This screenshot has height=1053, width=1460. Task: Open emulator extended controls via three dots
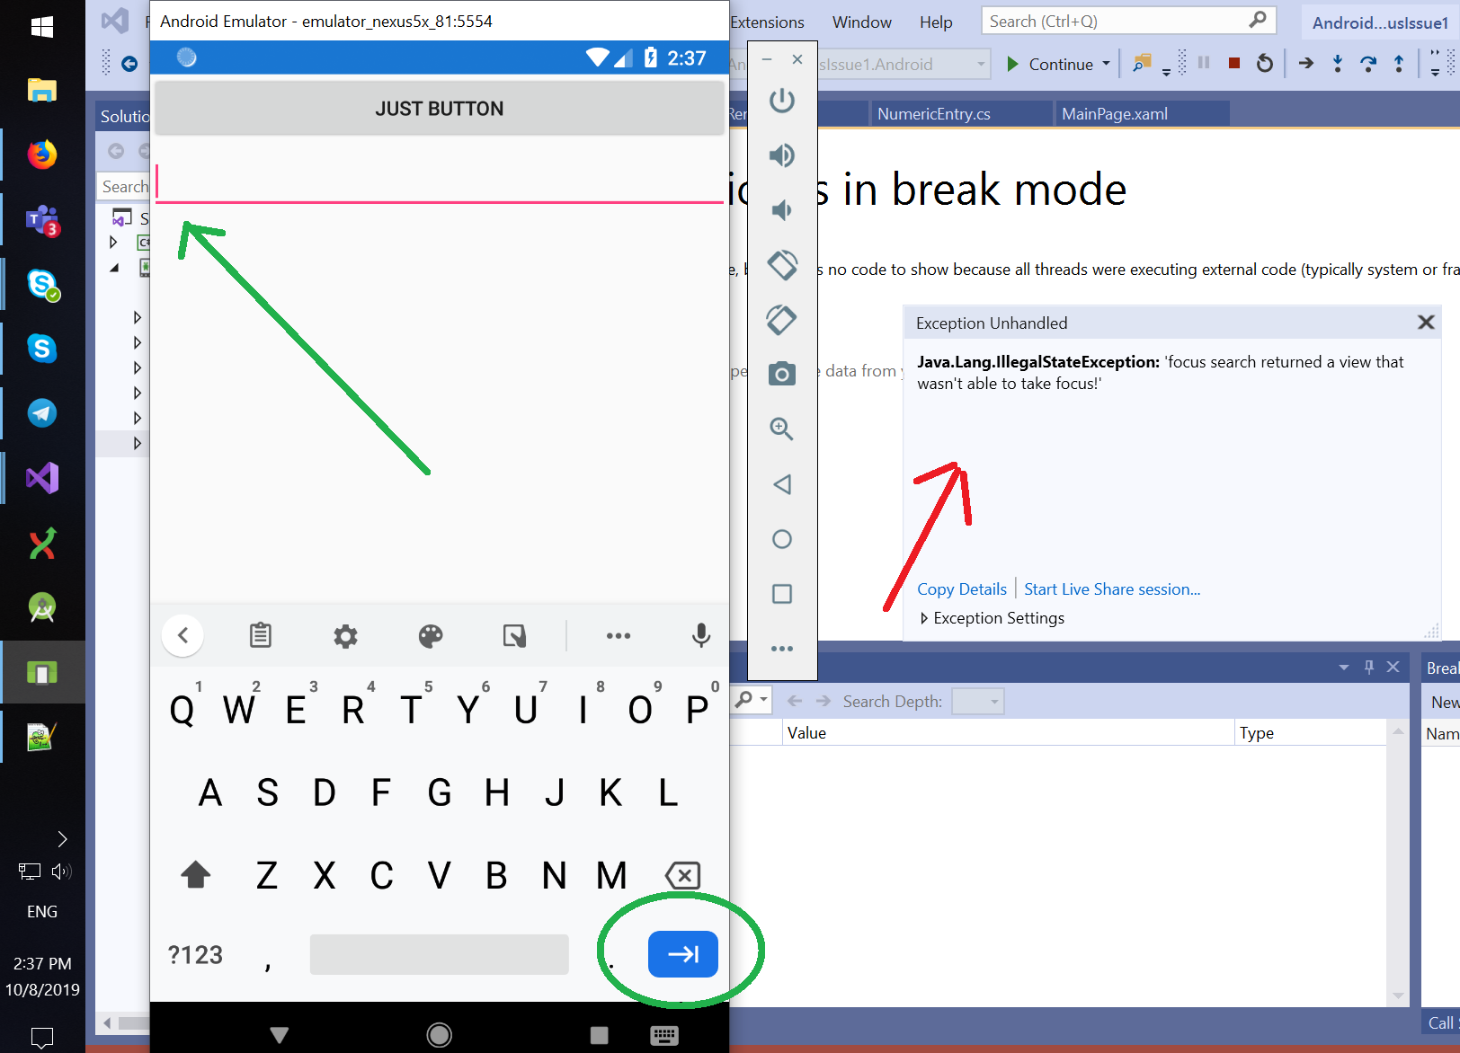click(782, 649)
